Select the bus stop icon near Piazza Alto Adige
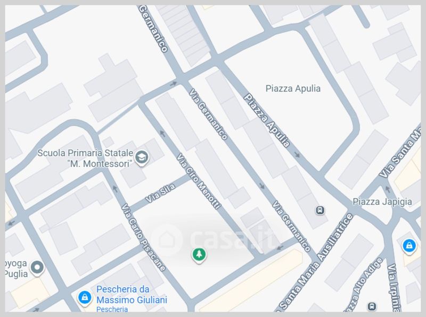Viewport: 426px width, 317px height. [x=372, y=306]
